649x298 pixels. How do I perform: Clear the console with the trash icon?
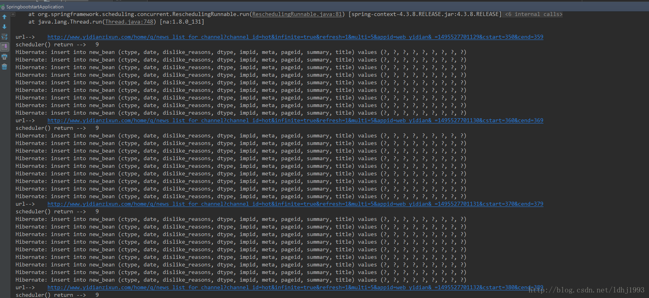click(x=4, y=67)
